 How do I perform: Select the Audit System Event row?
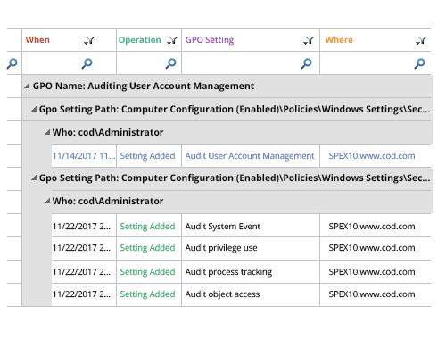pyautogui.click(x=241, y=227)
